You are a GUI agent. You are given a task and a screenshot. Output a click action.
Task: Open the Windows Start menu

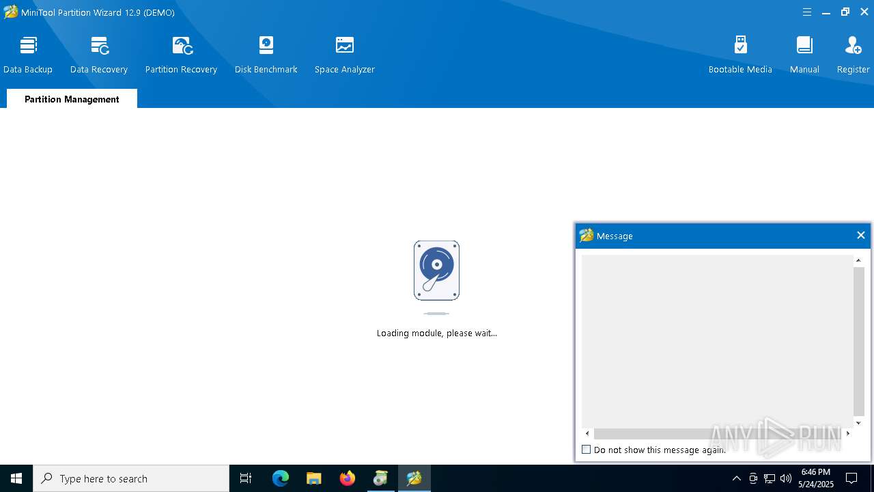point(16,478)
